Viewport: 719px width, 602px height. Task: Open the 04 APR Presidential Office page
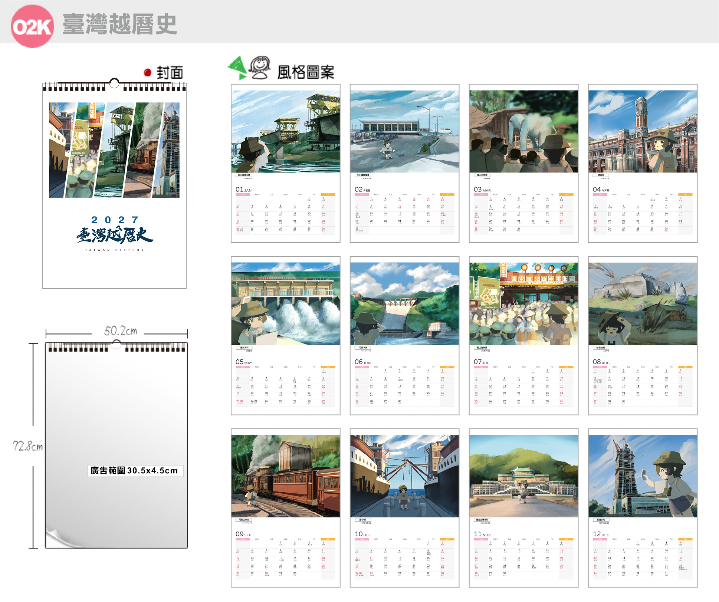click(x=643, y=164)
